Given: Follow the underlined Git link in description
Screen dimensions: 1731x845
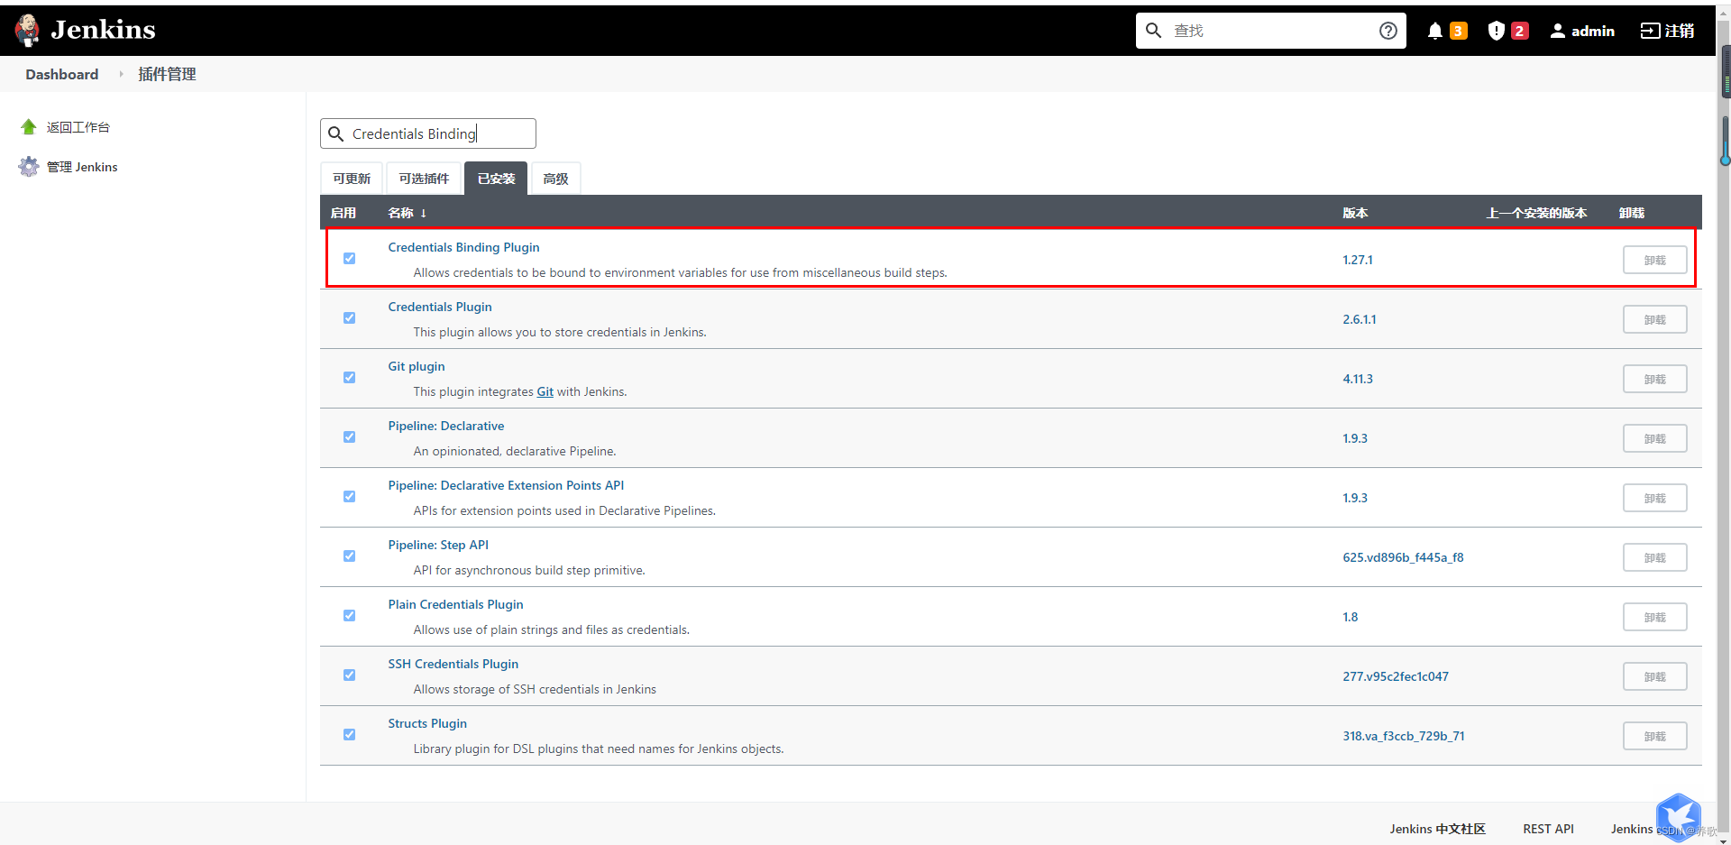Looking at the screenshot, I should [545, 391].
